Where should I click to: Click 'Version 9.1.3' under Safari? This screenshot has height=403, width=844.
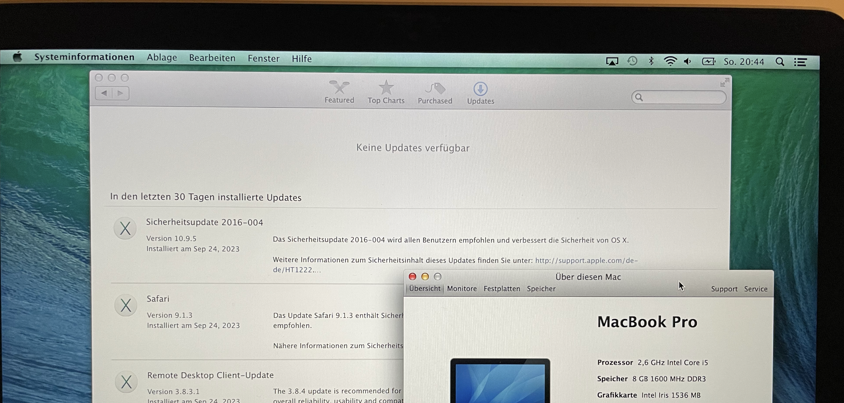coord(170,315)
